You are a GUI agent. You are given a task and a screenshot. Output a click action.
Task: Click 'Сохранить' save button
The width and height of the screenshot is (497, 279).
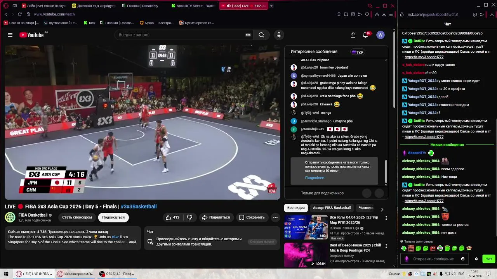252,217
